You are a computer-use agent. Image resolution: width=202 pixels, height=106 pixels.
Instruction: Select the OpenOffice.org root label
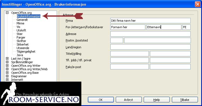[21, 13]
